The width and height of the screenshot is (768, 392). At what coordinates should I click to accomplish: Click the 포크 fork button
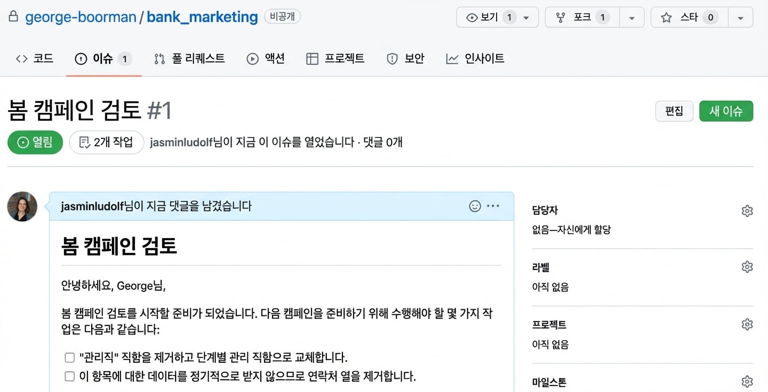[x=582, y=18]
